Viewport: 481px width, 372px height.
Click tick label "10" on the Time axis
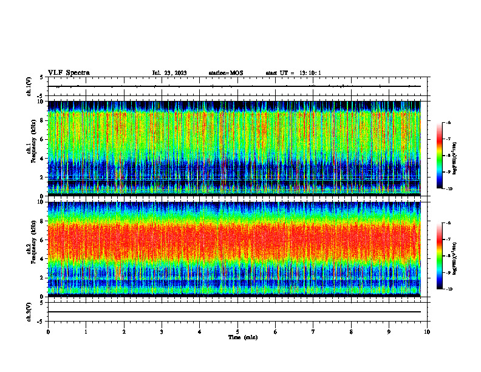point(427,332)
